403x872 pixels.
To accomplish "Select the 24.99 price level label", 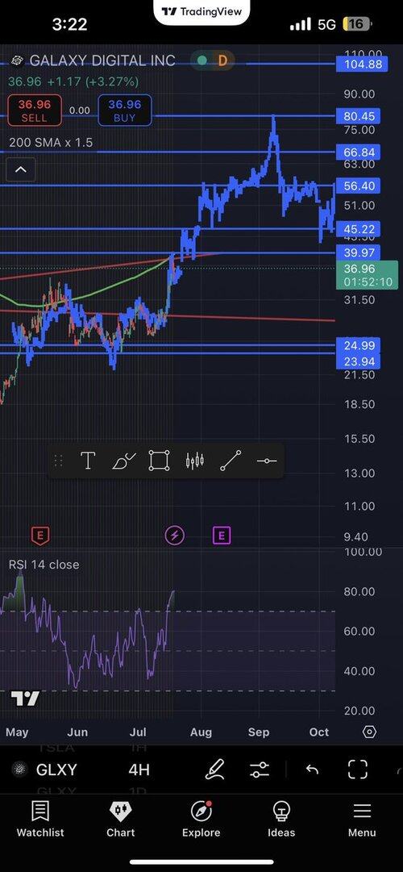I will tap(359, 346).
